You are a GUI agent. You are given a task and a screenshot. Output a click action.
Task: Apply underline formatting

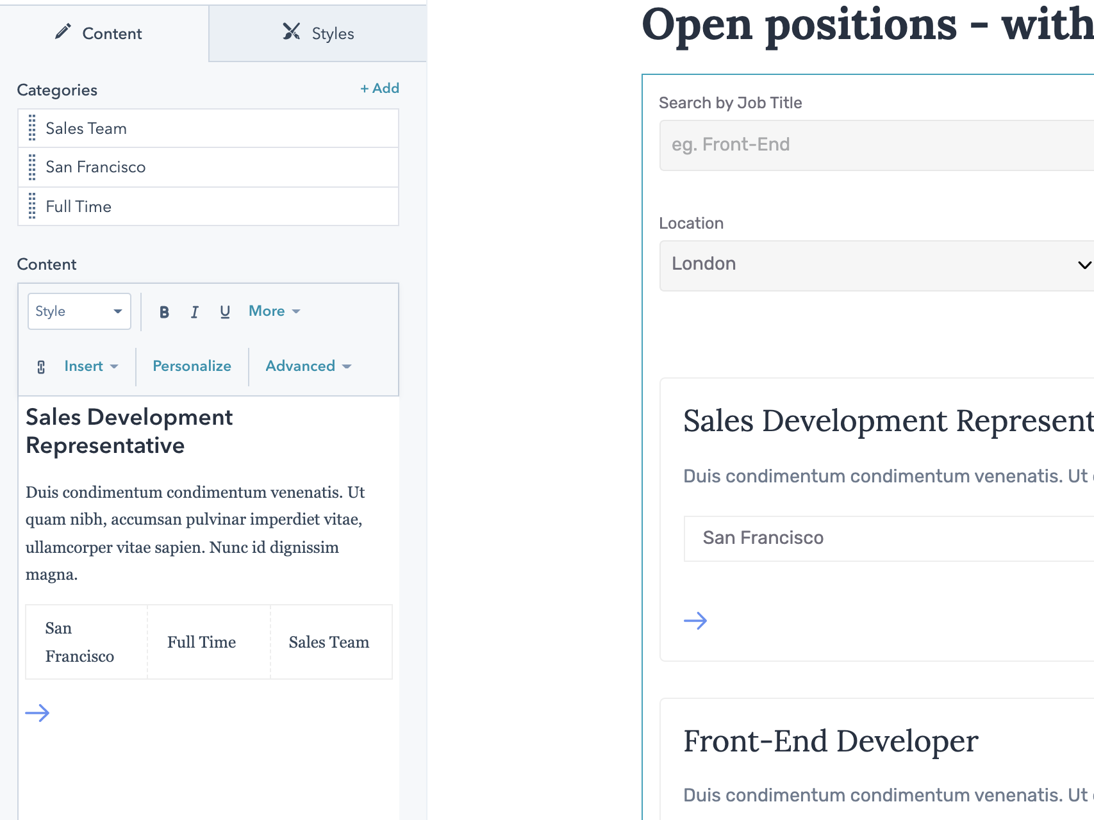(x=224, y=311)
